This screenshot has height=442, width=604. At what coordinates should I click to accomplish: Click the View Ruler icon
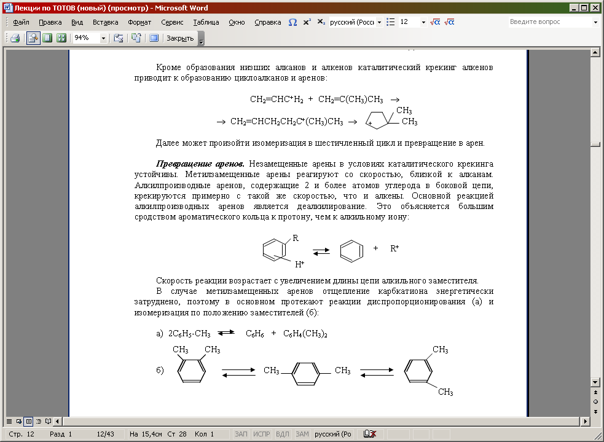tap(119, 37)
